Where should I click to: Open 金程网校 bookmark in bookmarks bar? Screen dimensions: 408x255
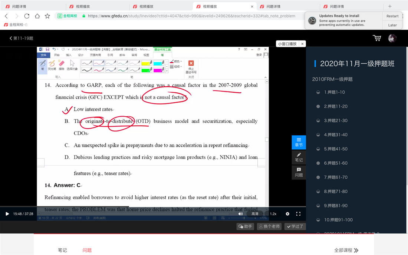16,25
